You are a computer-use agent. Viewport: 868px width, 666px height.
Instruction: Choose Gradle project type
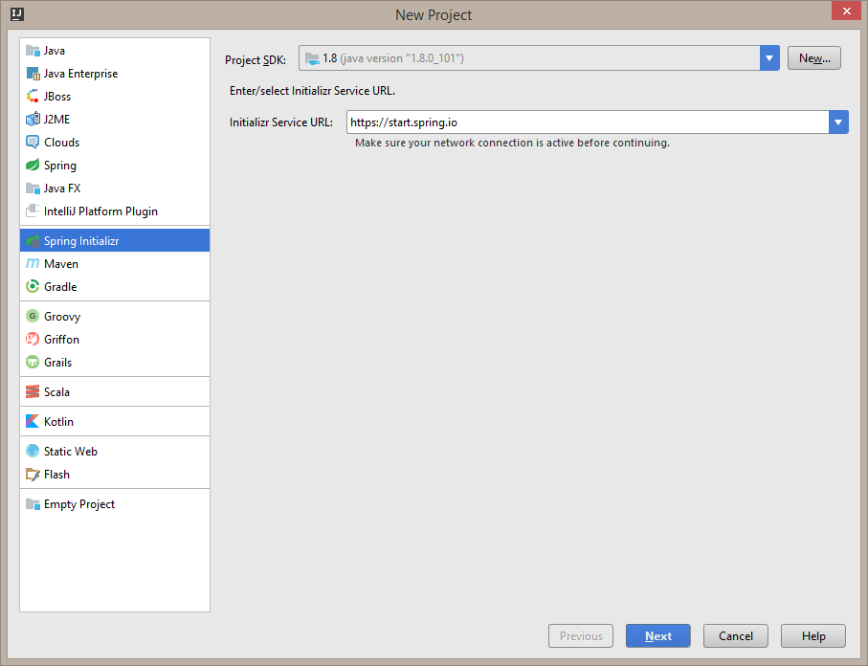tap(115, 287)
